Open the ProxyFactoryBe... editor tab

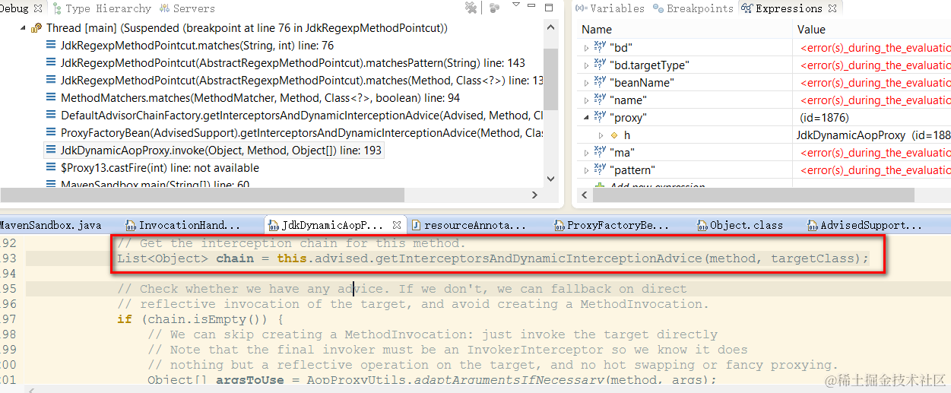(x=611, y=225)
